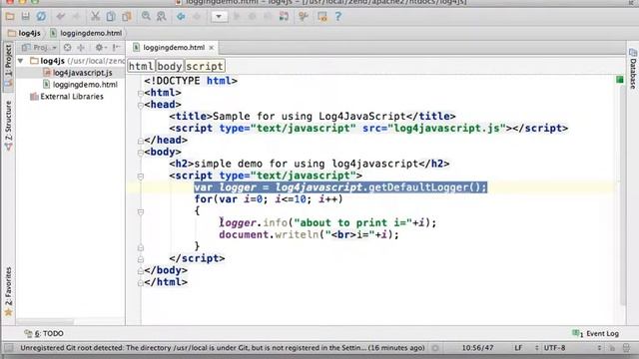Open Help with the question mark icon
The height and width of the screenshot is (359, 639).
[x=337, y=16]
